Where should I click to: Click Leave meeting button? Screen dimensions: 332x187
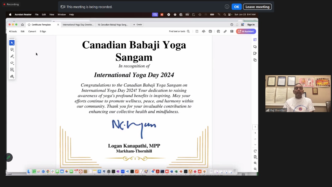point(257,7)
